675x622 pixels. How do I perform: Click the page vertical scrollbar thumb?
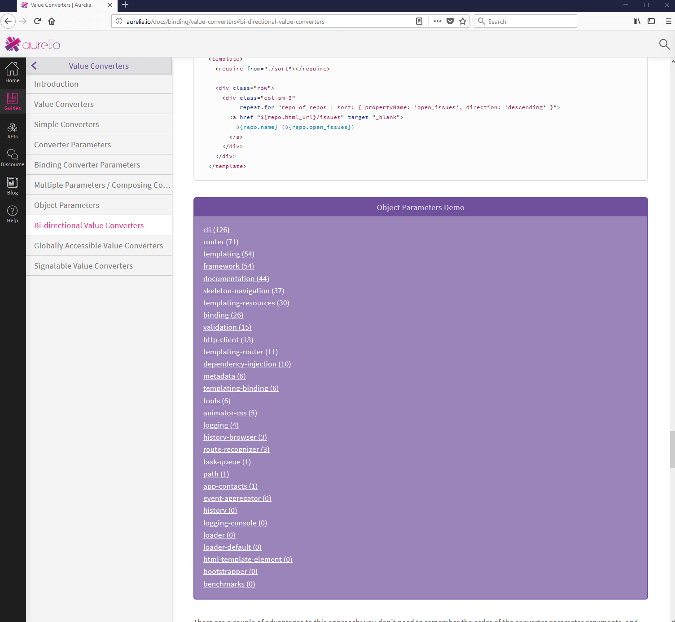pos(672,450)
